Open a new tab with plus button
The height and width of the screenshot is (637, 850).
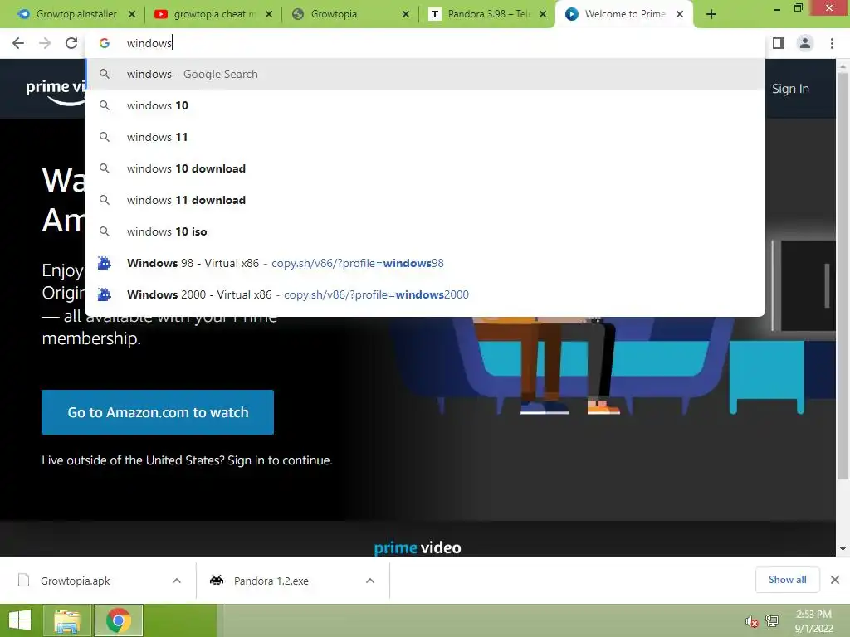click(711, 15)
